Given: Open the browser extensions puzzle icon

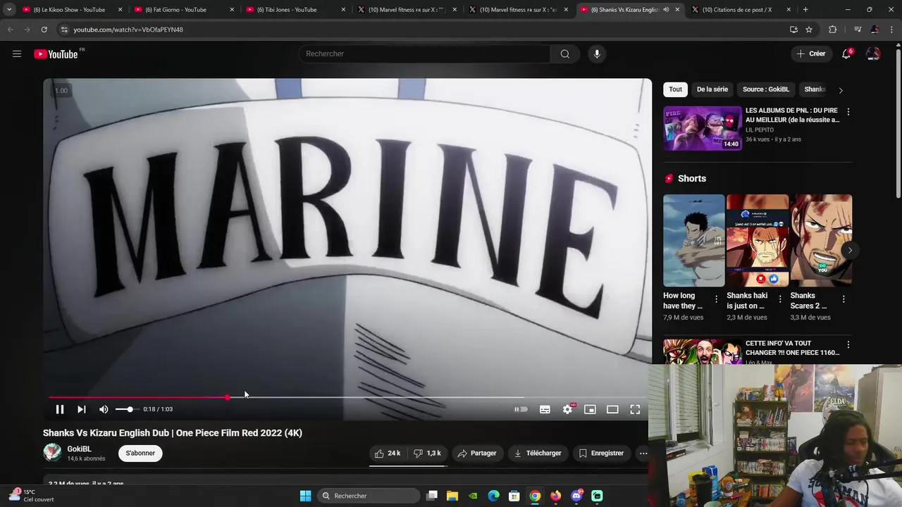Looking at the screenshot, I should point(832,30).
